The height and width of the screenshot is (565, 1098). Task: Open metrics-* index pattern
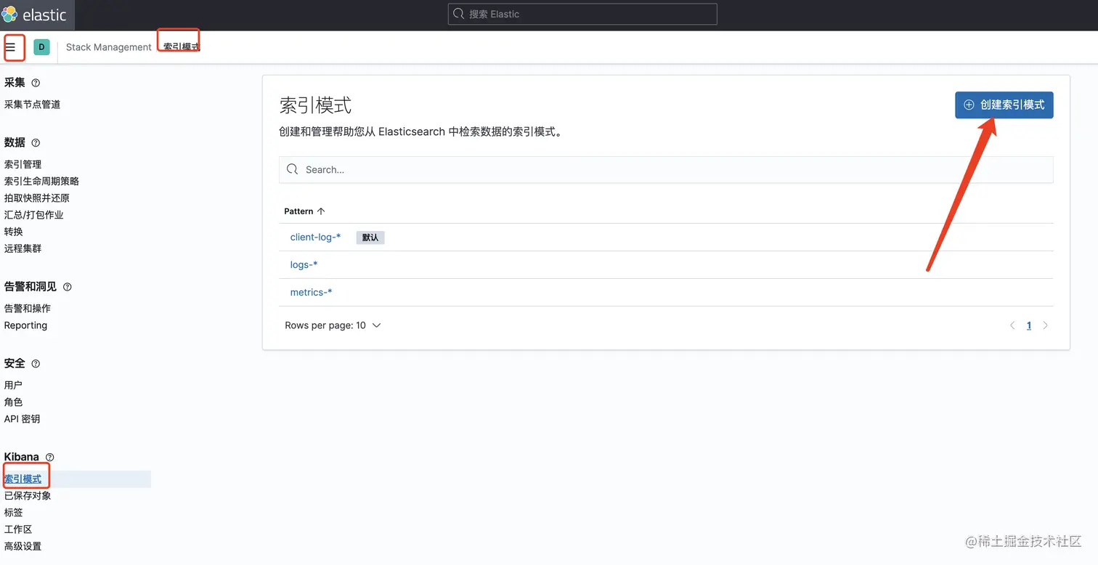(311, 293)
